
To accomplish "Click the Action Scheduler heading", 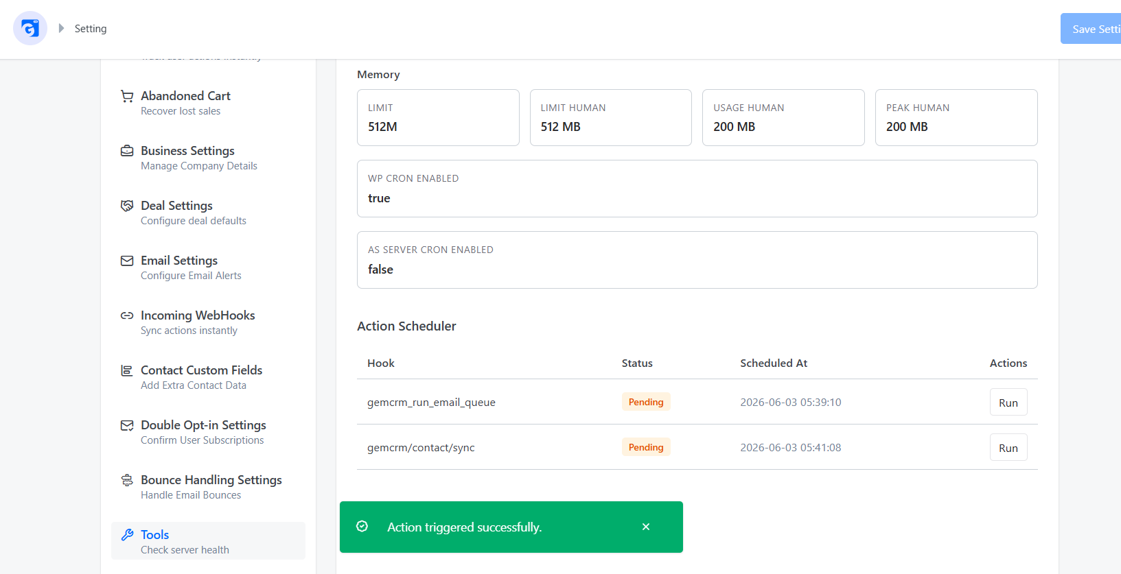I will tap(406, 326).
